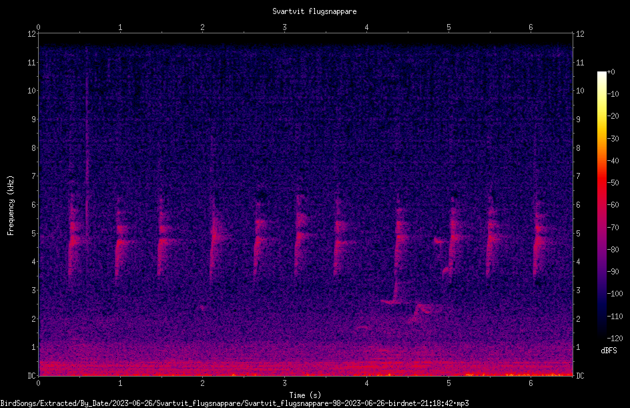The image size is (630, 408).
Task: Click the "10" tick label on the right frequency axis
Action: click(x=580, y=91)
